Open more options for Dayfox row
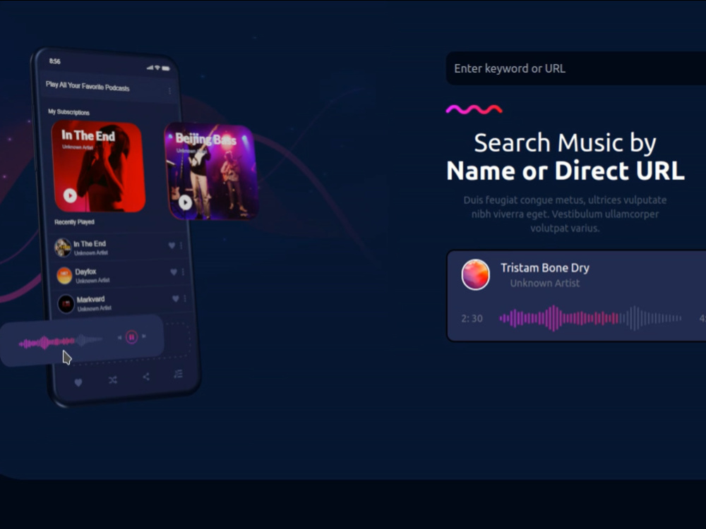The image size is (706, 529). click(183, 272)
